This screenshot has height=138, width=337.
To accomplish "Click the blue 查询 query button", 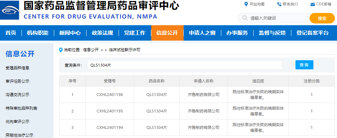I will click(304, 65).
